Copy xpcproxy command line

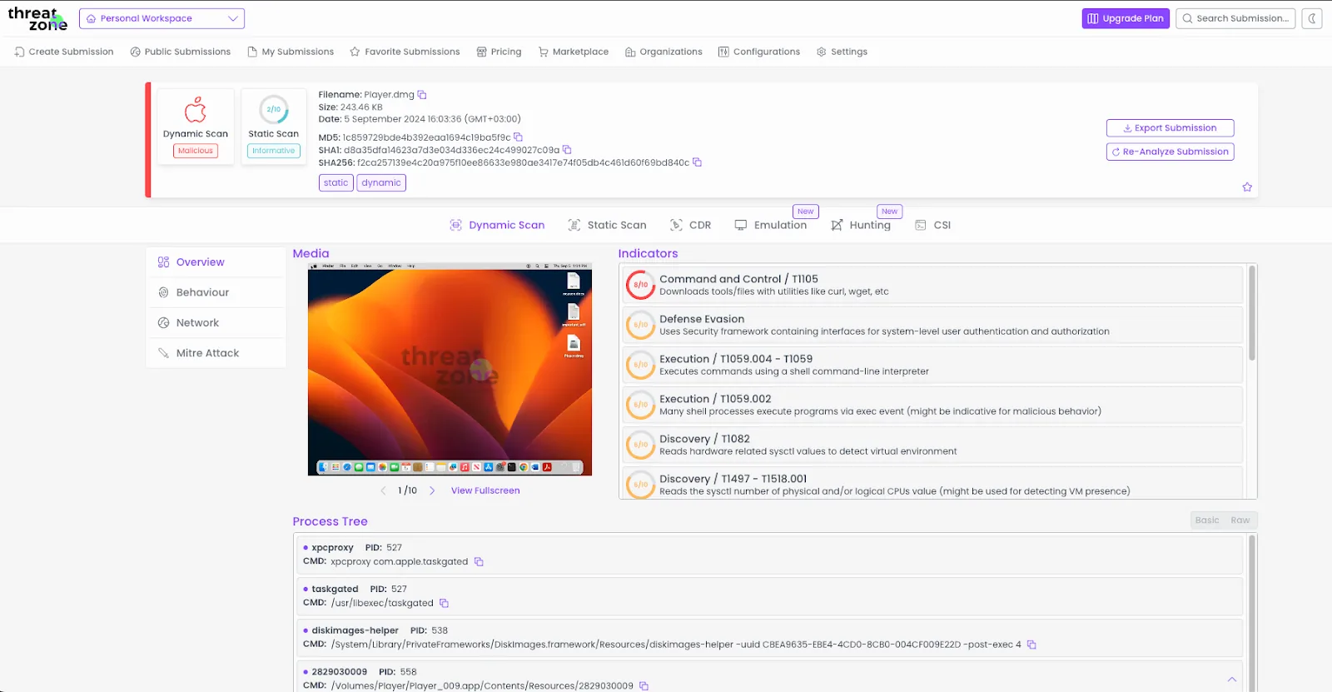(x=479, y=562)
